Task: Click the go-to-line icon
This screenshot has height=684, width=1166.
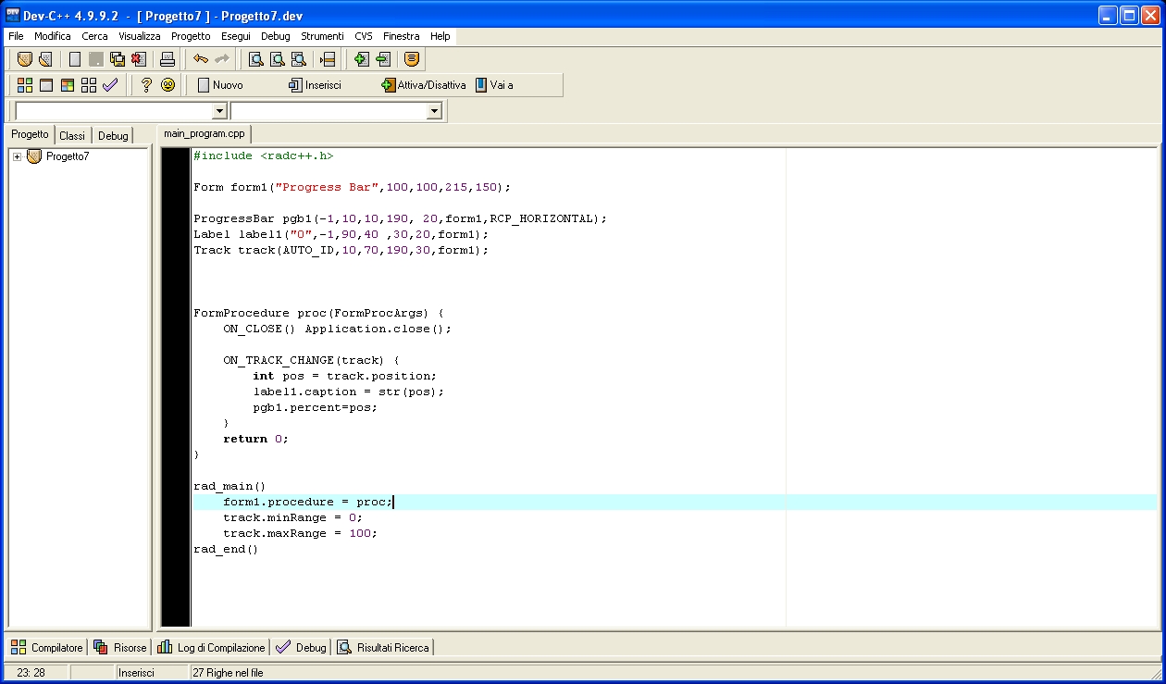Action: (x=327, y=59)
